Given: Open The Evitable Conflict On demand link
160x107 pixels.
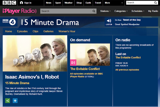Looking at the screenshot, I should click(x=85, y=69).
